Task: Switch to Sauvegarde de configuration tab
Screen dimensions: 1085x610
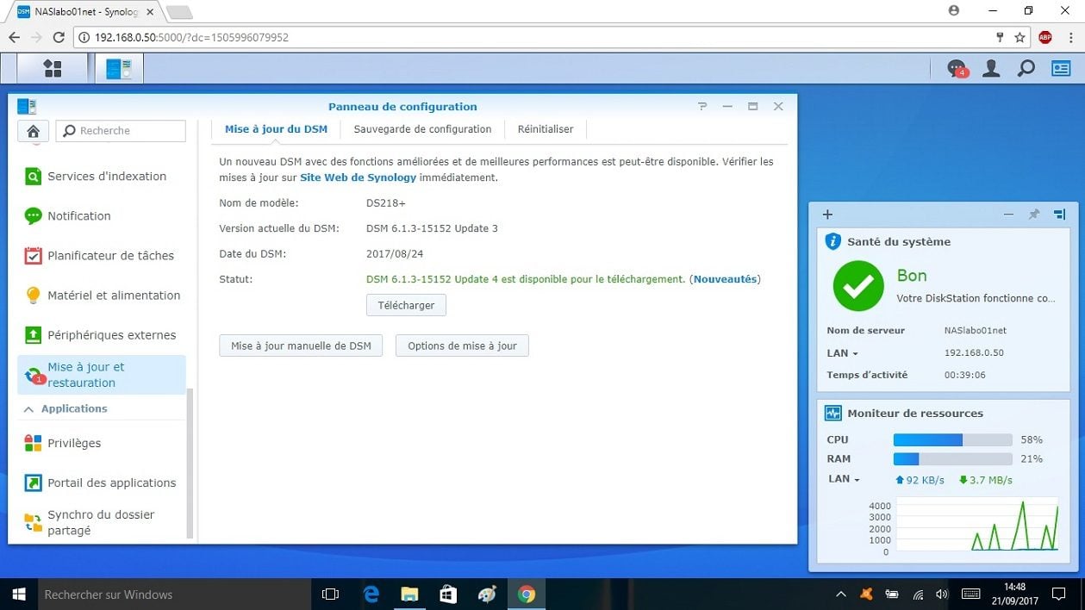Action: [422, 129]
